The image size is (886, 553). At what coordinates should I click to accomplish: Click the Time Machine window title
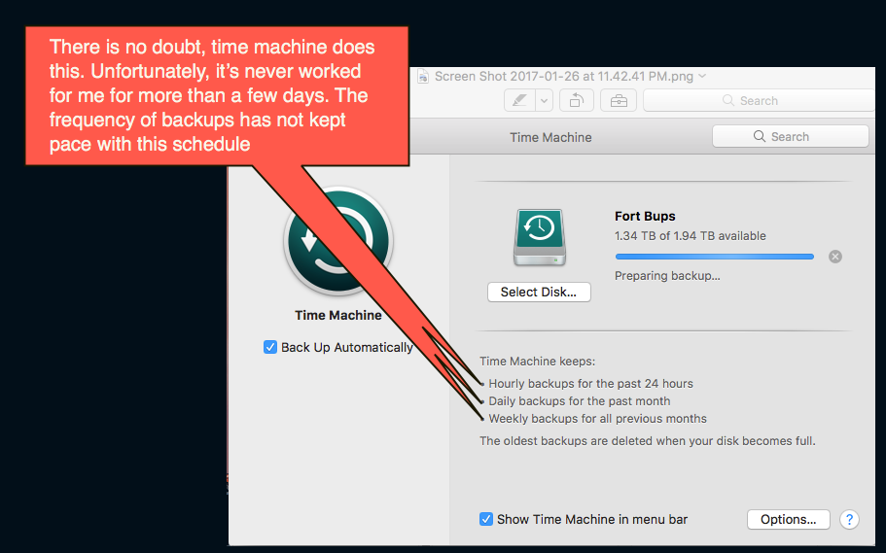pyautogui.click(x=550, y=137)
